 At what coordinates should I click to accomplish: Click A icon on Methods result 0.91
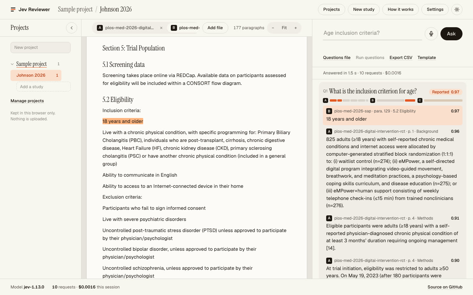329,218
